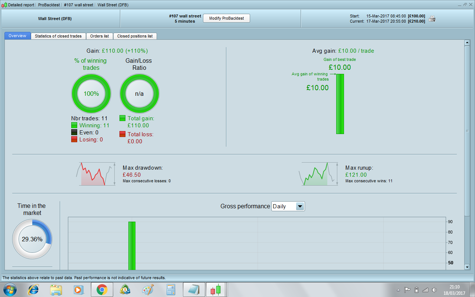Click the Modify ProBacktest button
This screenshot has height=297, width=475.
tap(226, 18)
